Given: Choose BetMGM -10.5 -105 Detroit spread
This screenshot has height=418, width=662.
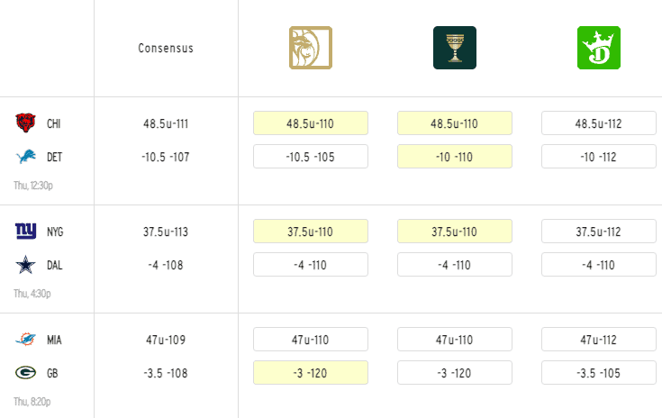Looking at the screenshot, I should 311,157.
